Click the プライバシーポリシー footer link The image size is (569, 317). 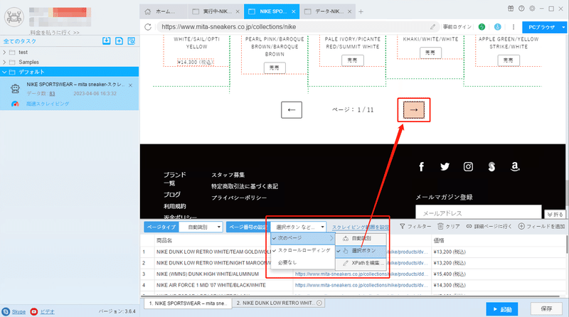tap(239, 198)
